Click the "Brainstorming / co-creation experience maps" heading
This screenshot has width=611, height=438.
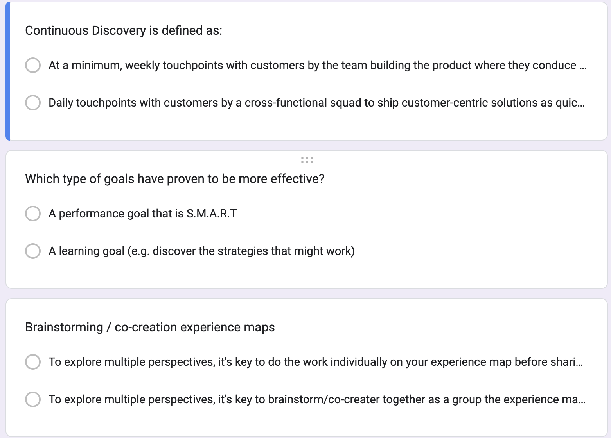150,327
